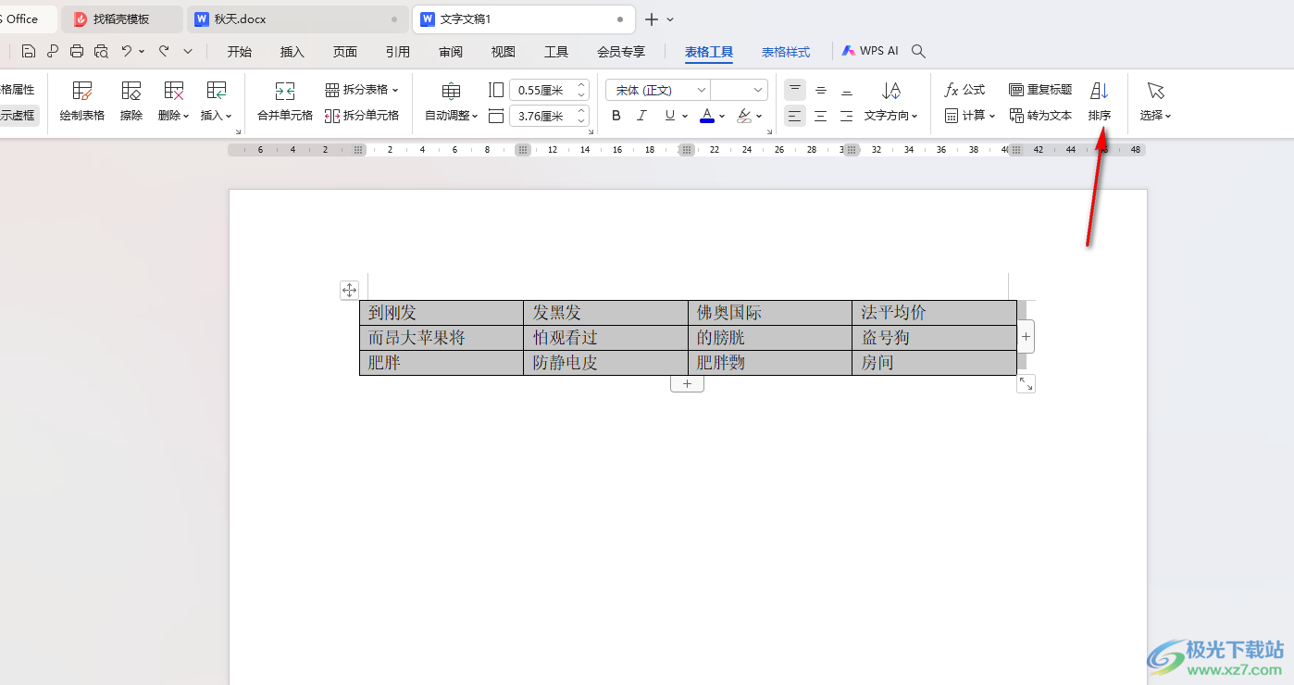Redo the last undone action

click(164, 52)
